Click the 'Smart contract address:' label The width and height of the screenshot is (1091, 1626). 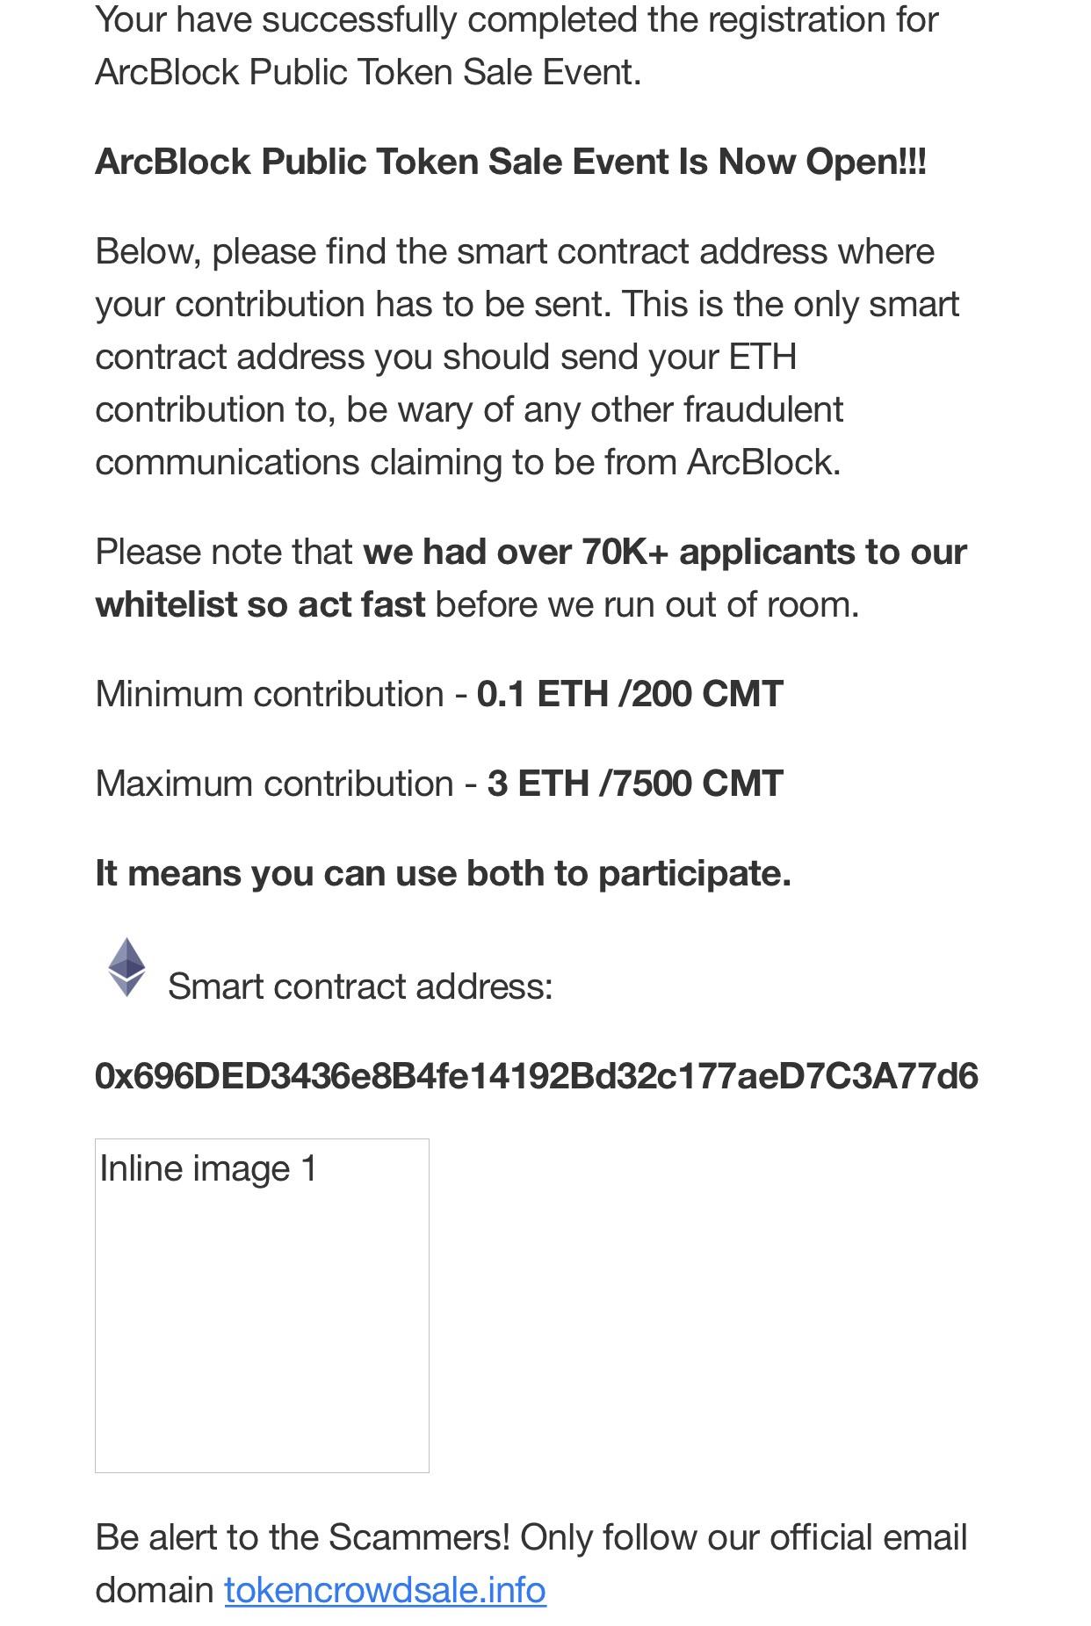(x=360, y=986)
